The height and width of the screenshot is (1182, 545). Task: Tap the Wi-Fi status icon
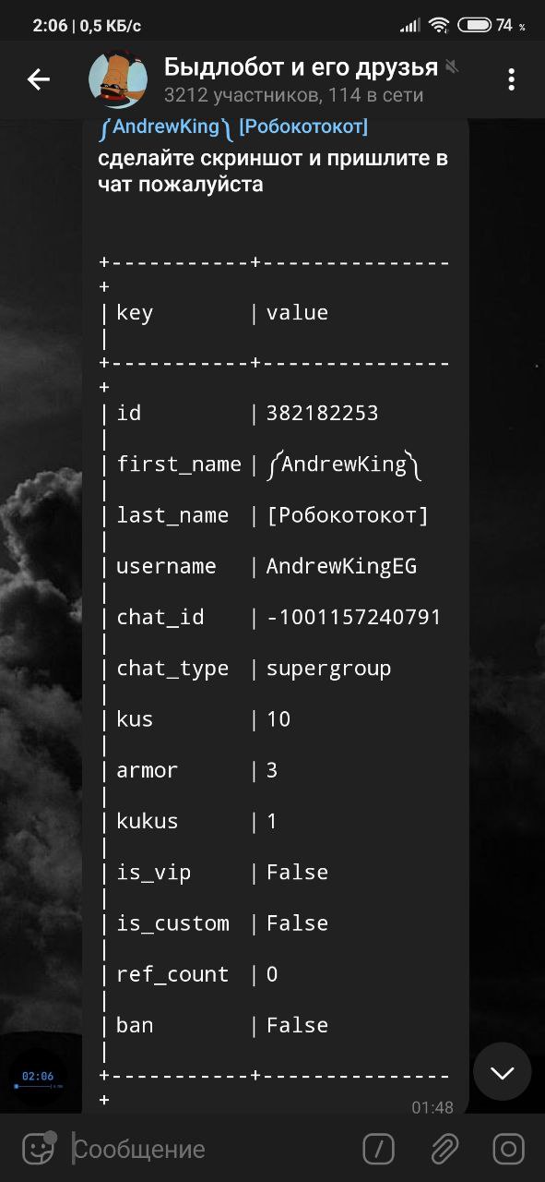point(439,25)
